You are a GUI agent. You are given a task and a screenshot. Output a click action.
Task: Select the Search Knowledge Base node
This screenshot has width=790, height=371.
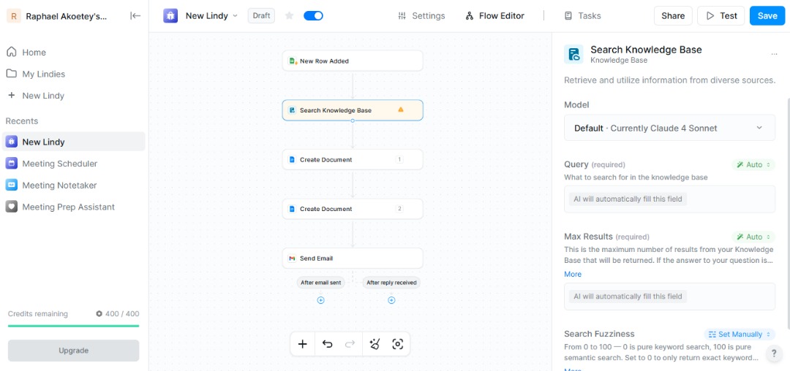click(x=353, y=110)
